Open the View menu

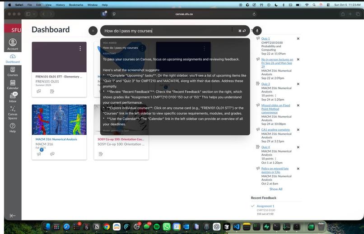pyautogui.click(x=48, y=5)
